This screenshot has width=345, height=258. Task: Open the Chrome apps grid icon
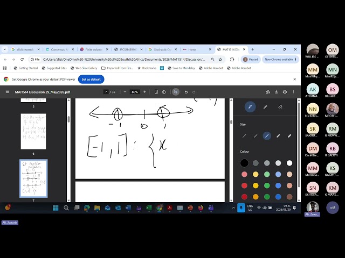click(x=5, y=68)
